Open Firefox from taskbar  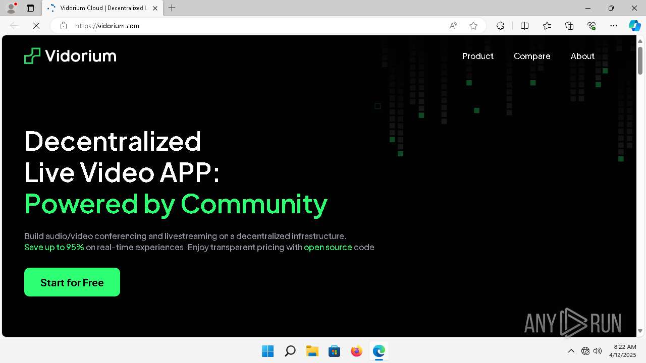point(356,351)
